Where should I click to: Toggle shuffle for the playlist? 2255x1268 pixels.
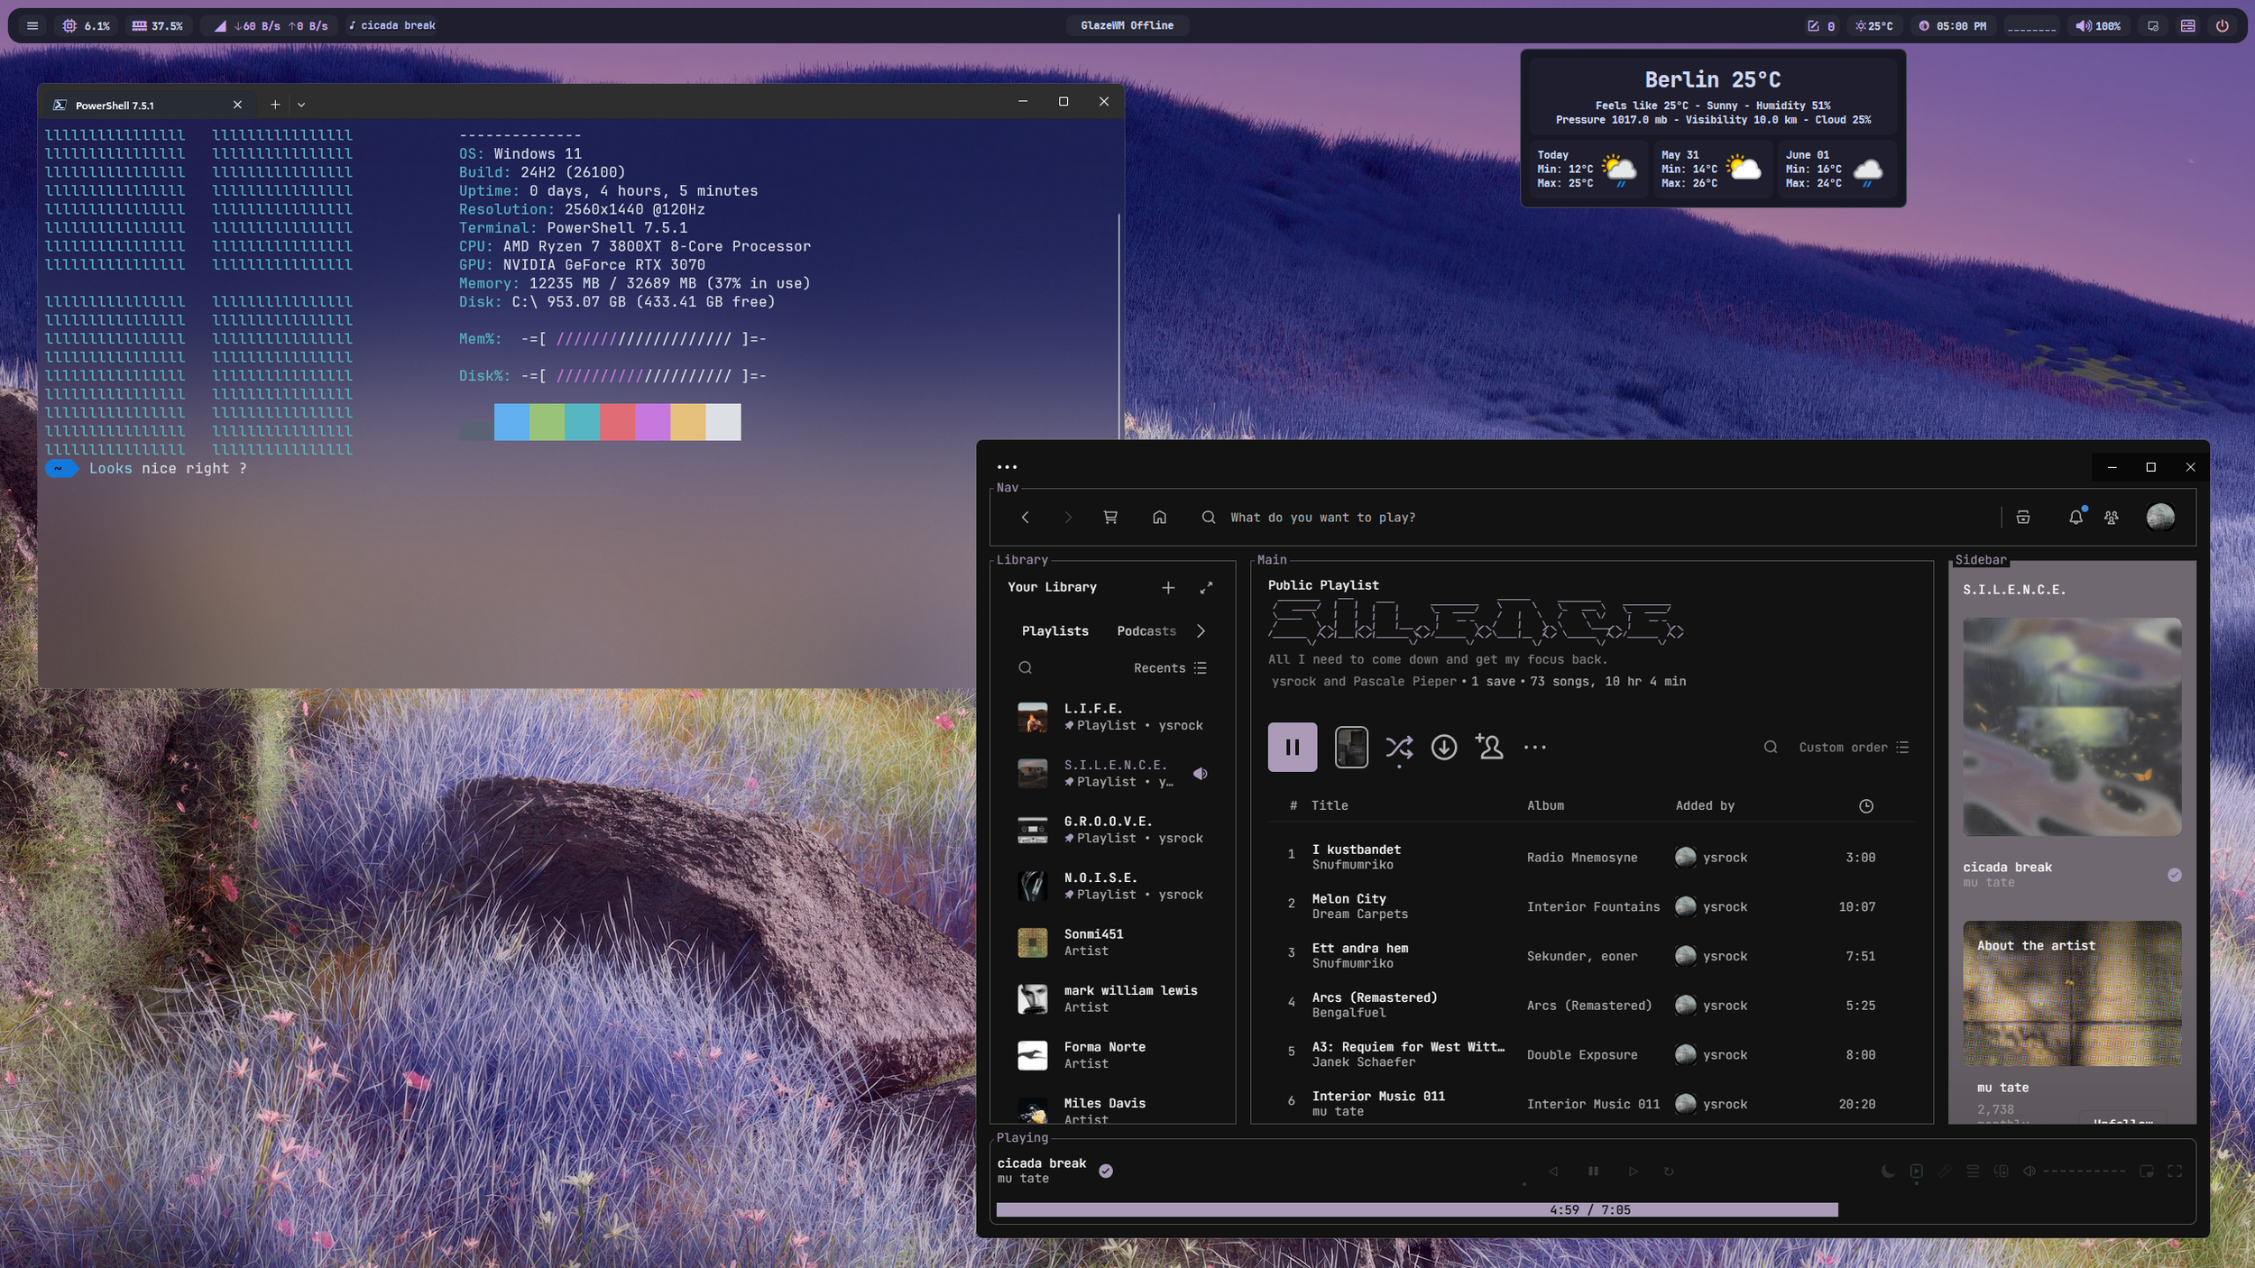point(1399,747)
